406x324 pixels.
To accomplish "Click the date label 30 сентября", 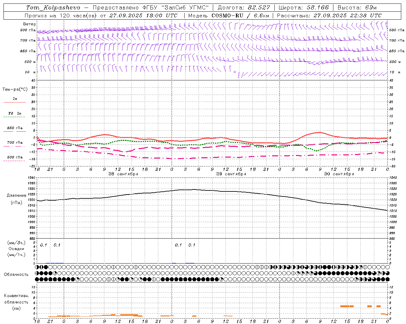I will pos(339,174).
